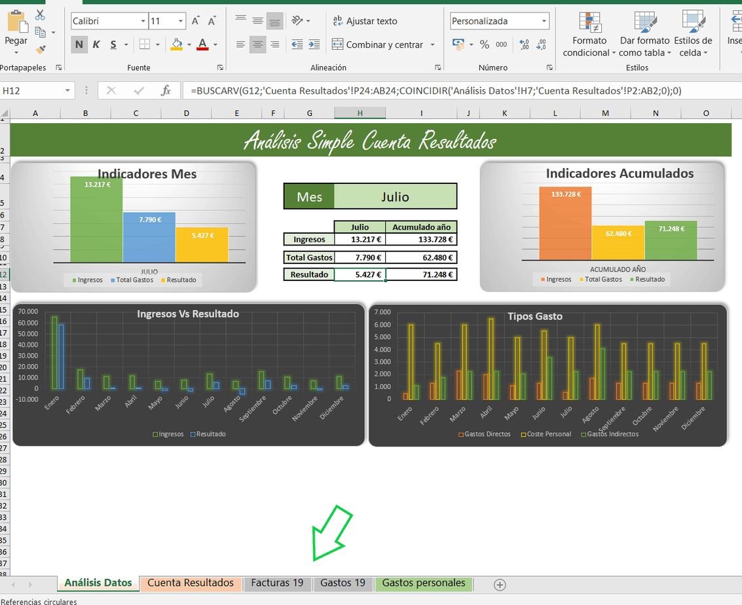
Task: Open Alineación dialog launcher
Action: coord(437,67)
